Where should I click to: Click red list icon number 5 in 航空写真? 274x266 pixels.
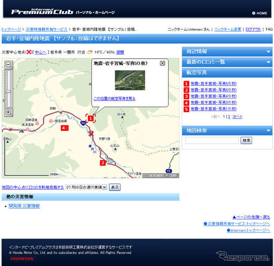(186, 109)
